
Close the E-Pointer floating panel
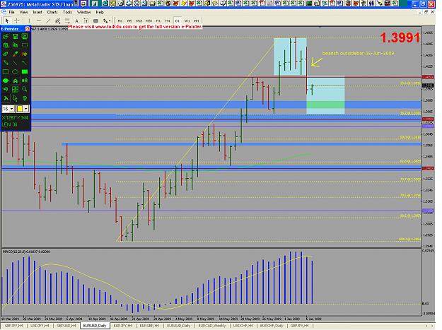(27, 29)
